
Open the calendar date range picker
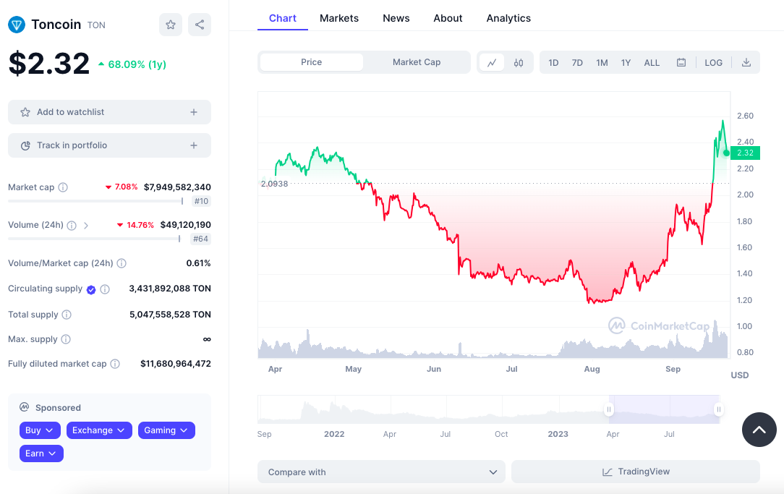coord(681,62)
